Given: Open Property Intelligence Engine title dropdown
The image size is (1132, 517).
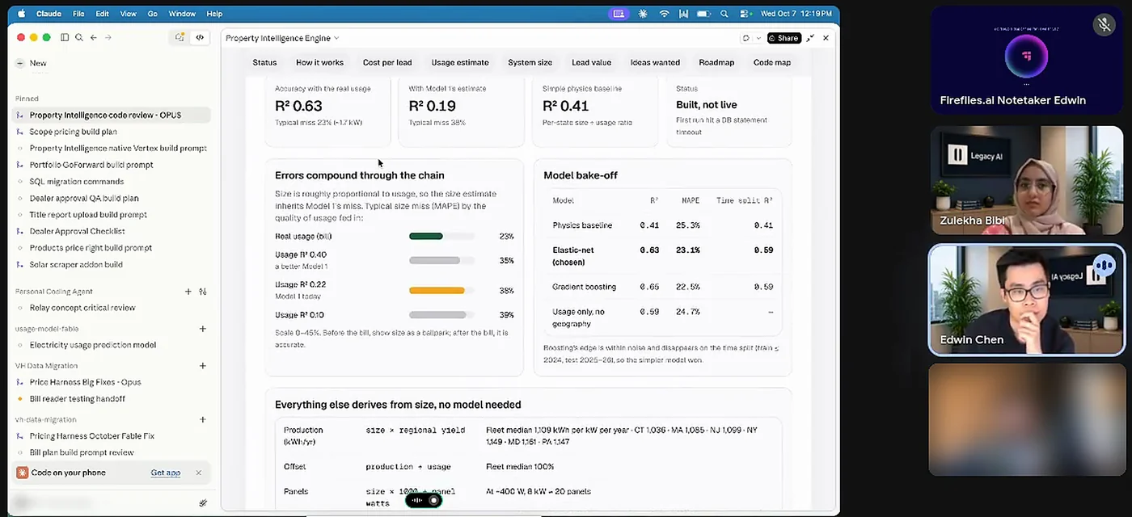Looking at the screenshot, I should (282, 38).
